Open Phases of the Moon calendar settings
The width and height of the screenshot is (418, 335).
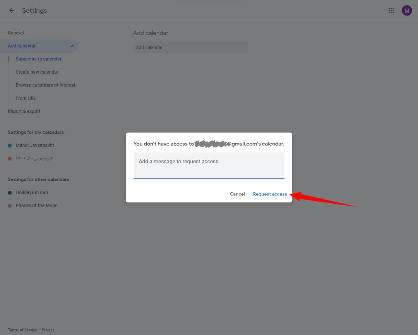[36, 205]
